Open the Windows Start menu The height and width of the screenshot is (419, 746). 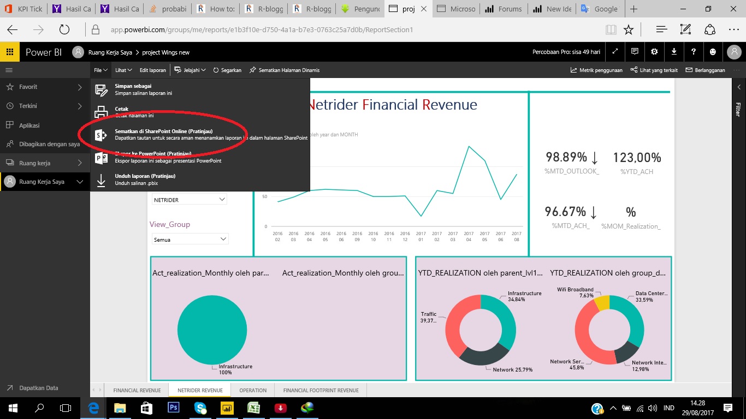[13, 408]
